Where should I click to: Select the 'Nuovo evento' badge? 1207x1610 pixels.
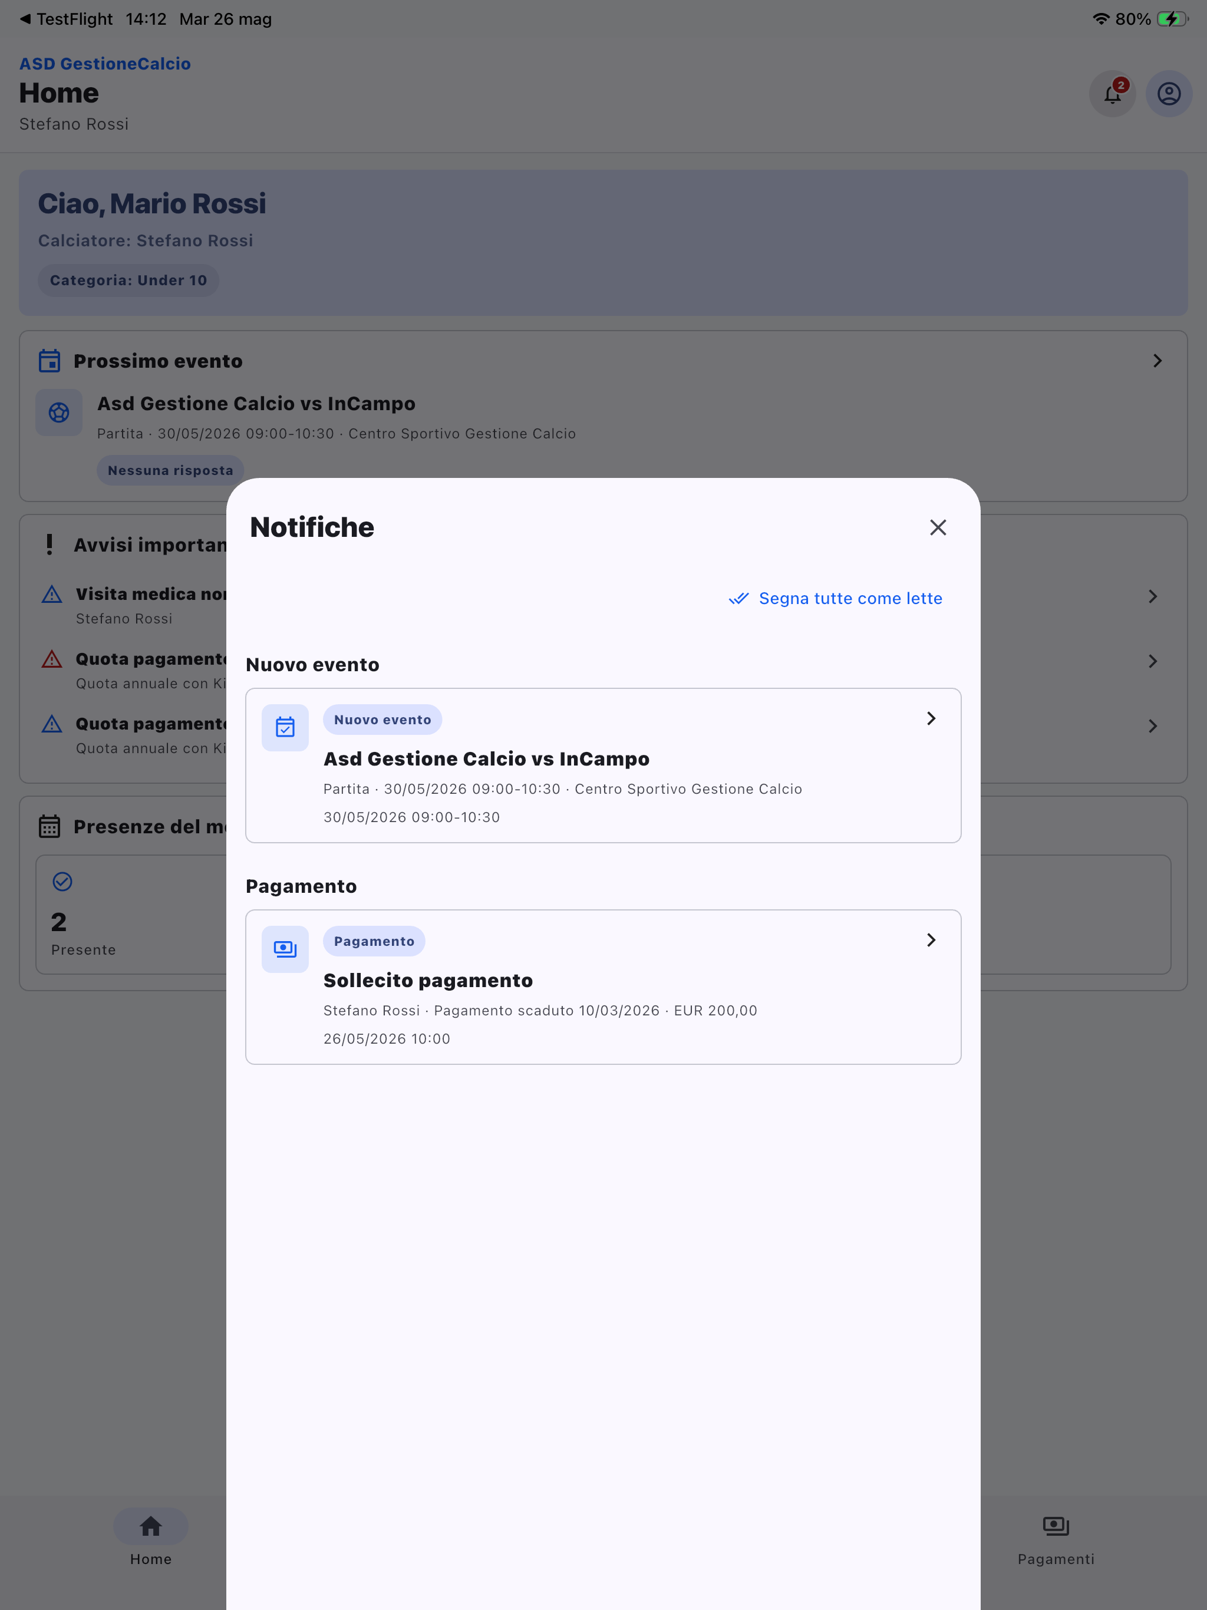pyautogui.click(x=382, y=720)
